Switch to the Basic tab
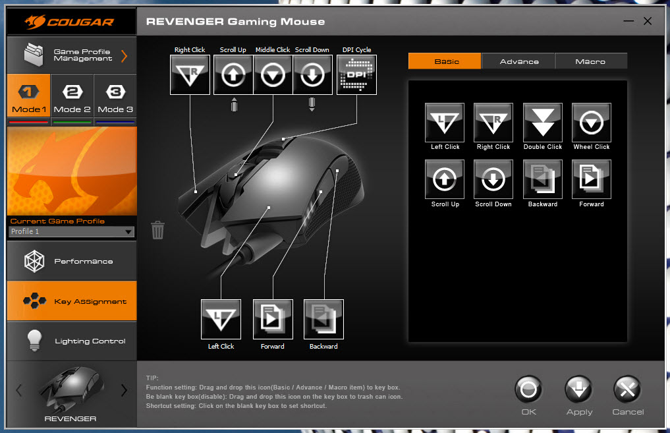This screenshot has height=433, width=670. [x=445, y=61]
